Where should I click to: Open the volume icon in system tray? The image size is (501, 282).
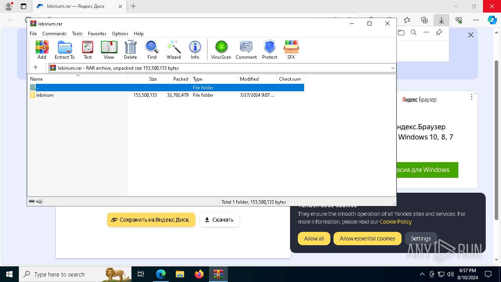click(450, 274)
